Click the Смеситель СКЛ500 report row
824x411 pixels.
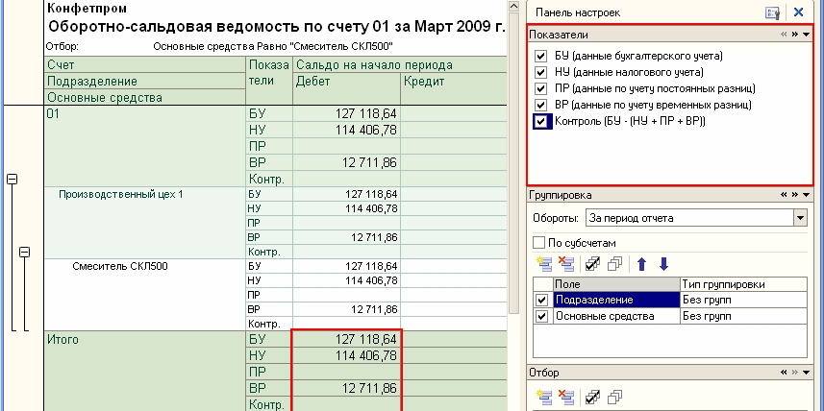tap(120, 266)
